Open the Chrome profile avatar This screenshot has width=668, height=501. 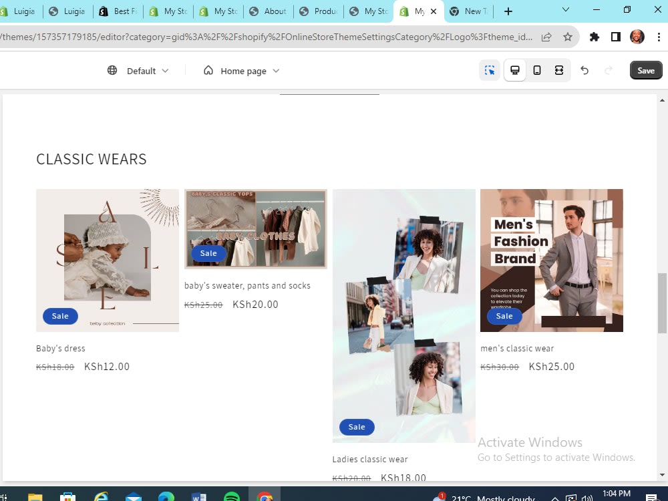pos(637,37)
